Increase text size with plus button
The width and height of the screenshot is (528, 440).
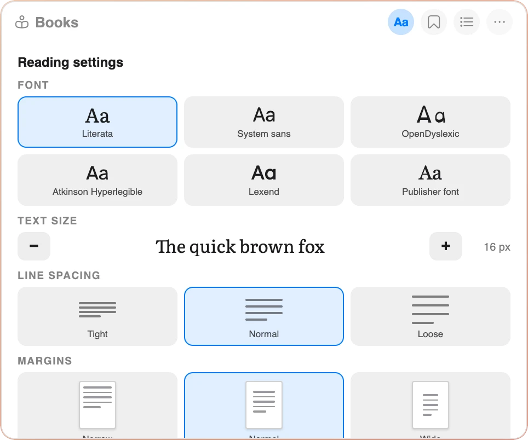[445, 246]
